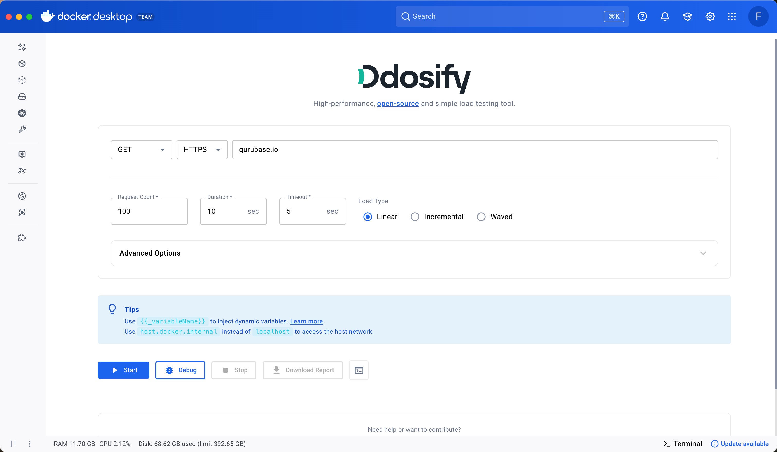This screenshot has height=452, width=777.
Task: Open the GET method dropdown
Action: tap(141, 150)
